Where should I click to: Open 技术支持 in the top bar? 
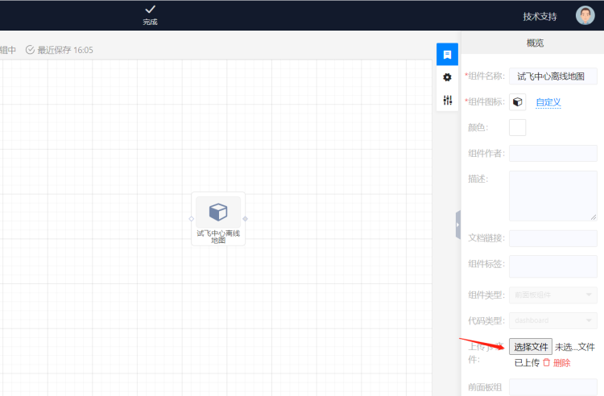[x=540, y=16]
